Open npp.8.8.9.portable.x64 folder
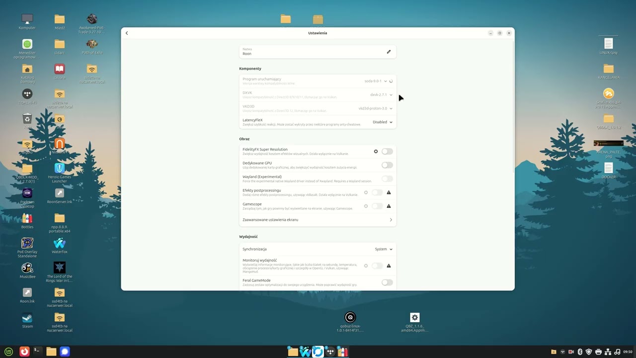The width and height of the screenshot is (636, 358). [x=59, y=223]
